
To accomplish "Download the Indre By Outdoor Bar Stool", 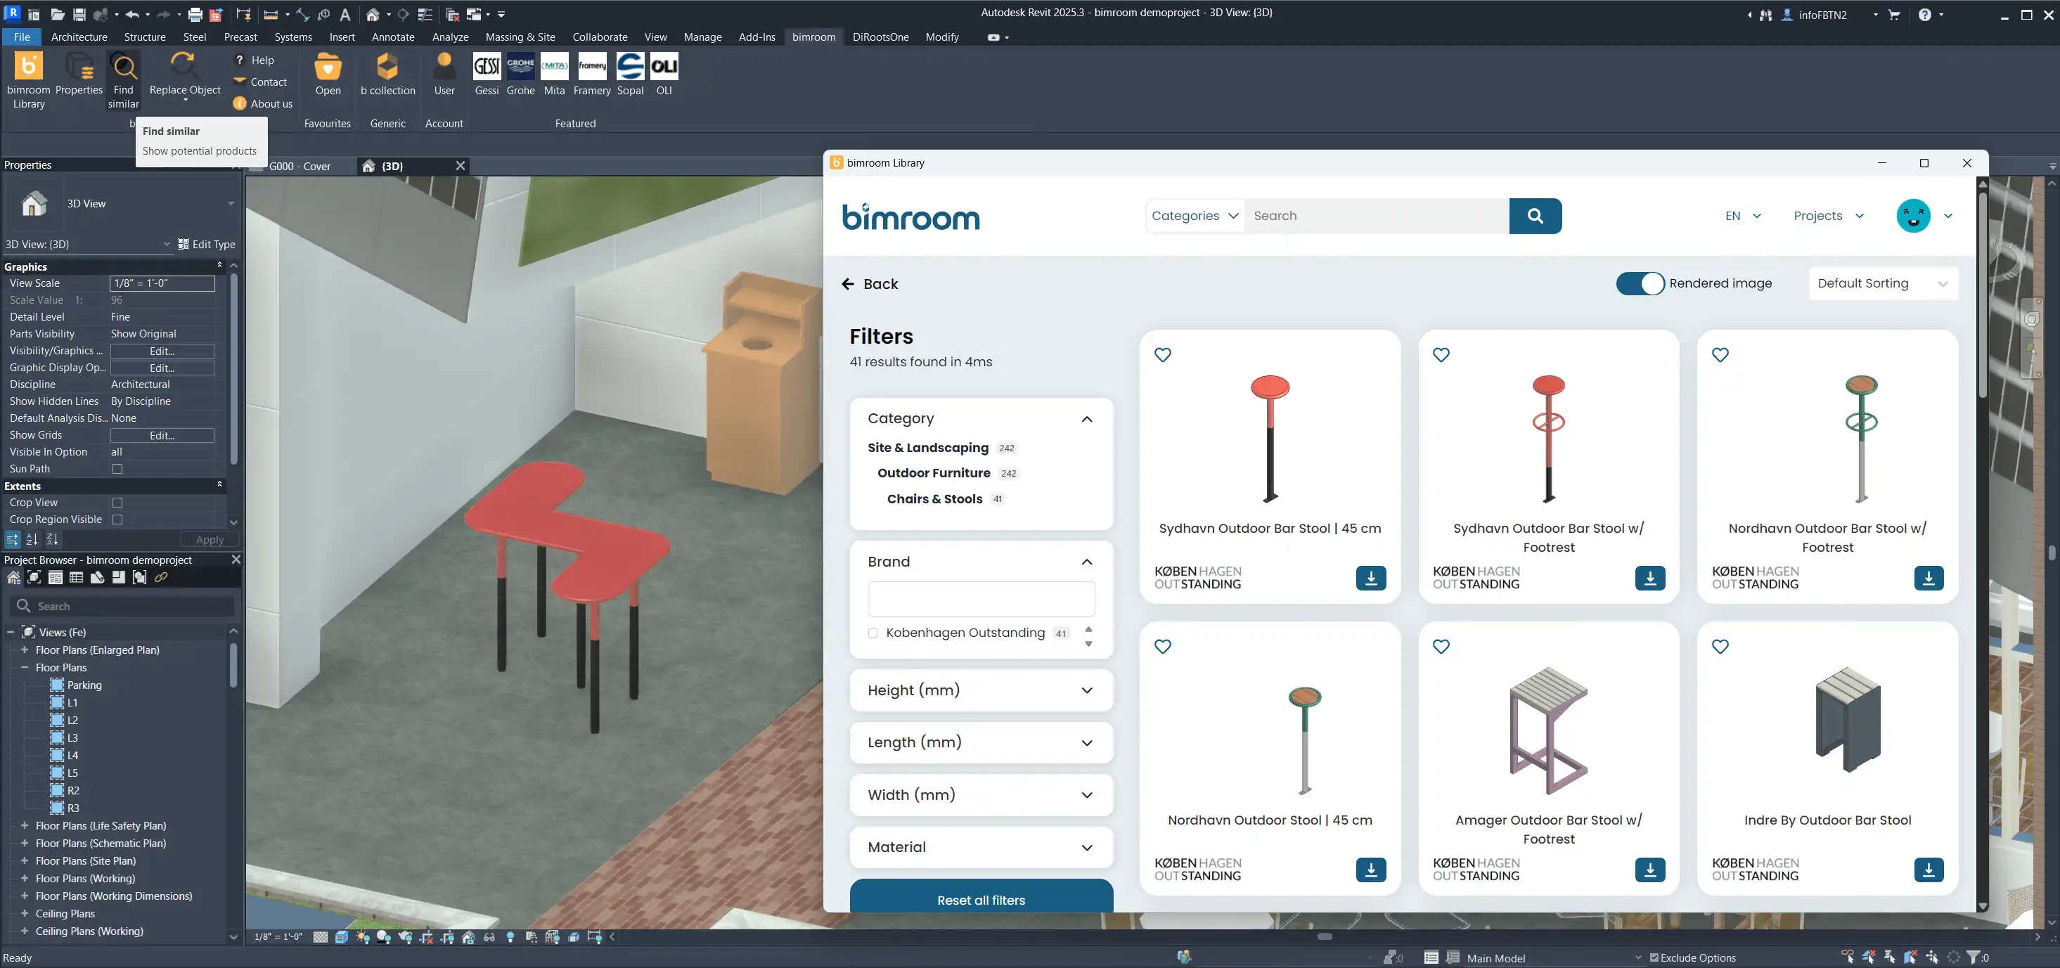I will coord(1928,870).
